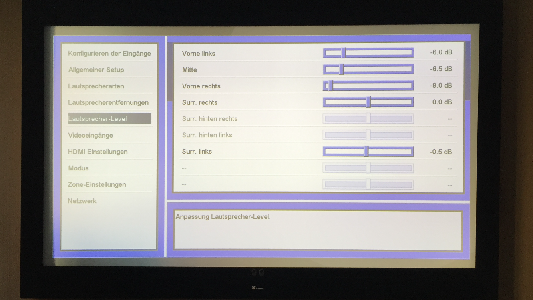
Task: Click Surr. rechts slider track
Action: click(x=368, y=102)
